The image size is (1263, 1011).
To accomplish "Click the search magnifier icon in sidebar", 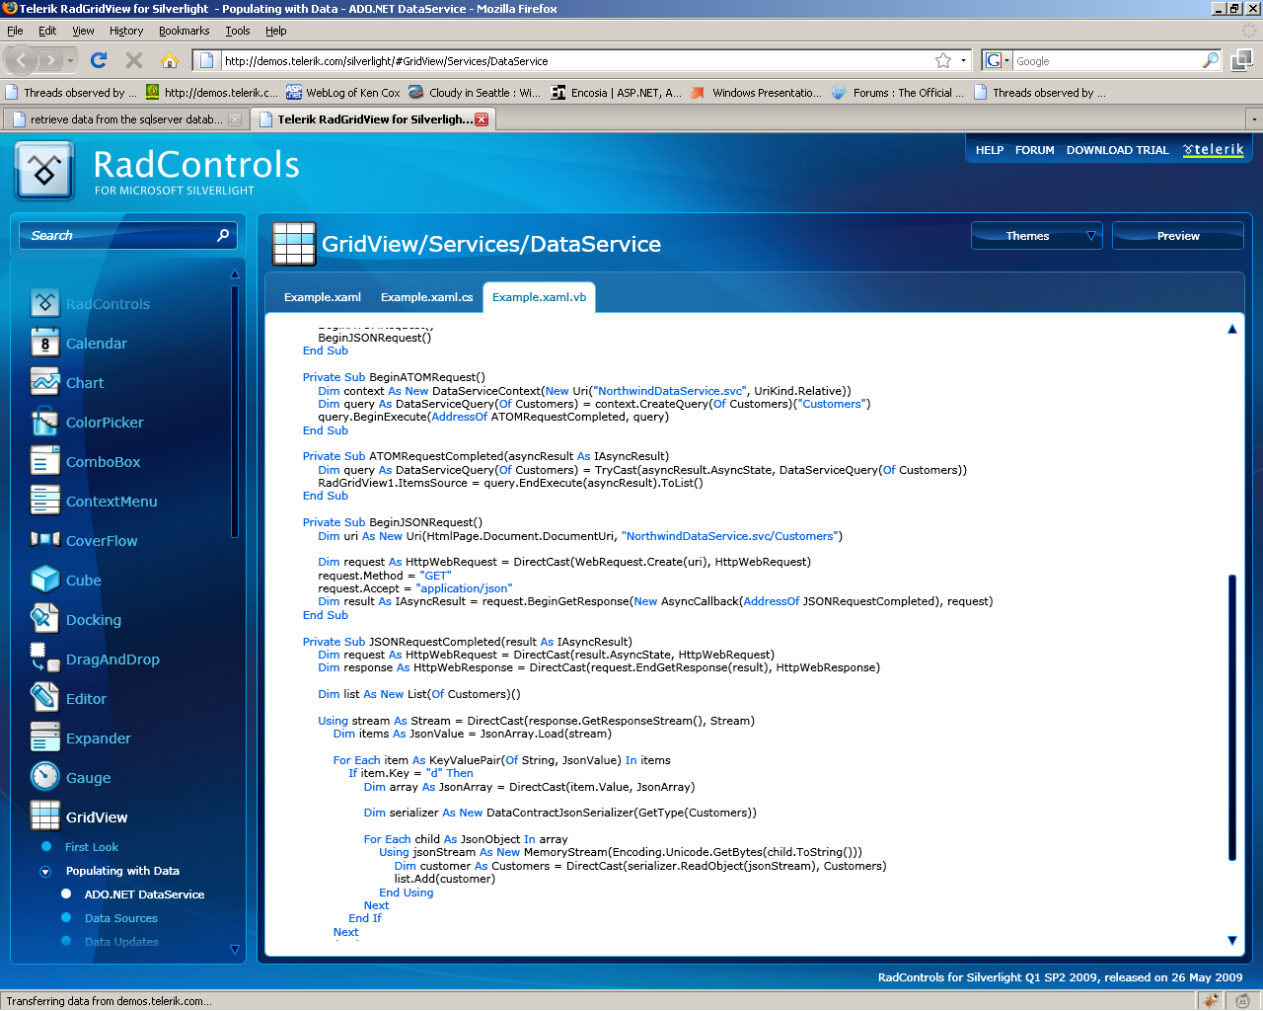I will click(x=223, y=235).
